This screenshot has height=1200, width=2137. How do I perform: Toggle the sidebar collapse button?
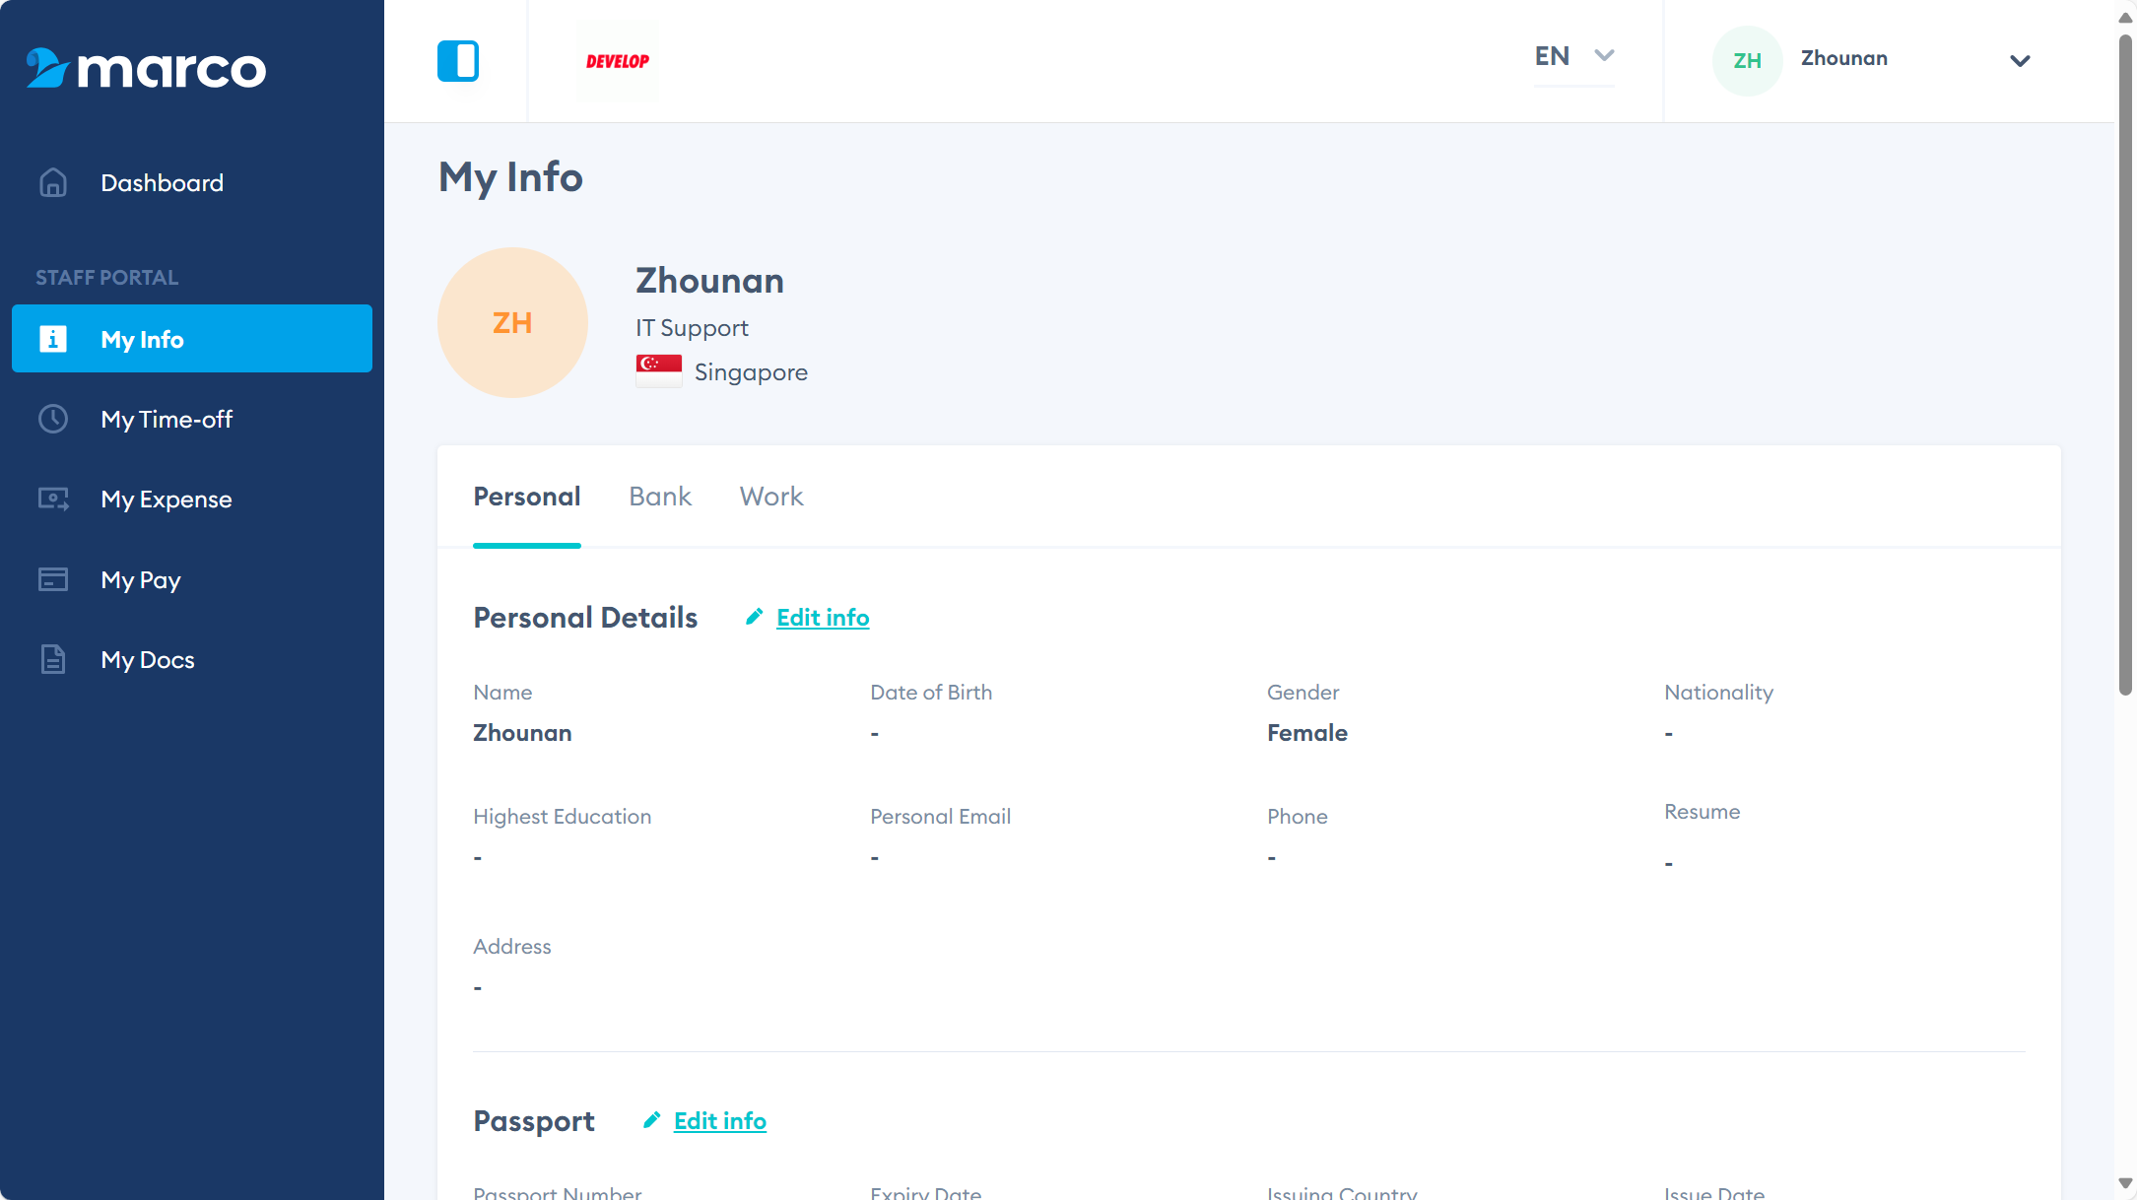click(x=458, y=61)
